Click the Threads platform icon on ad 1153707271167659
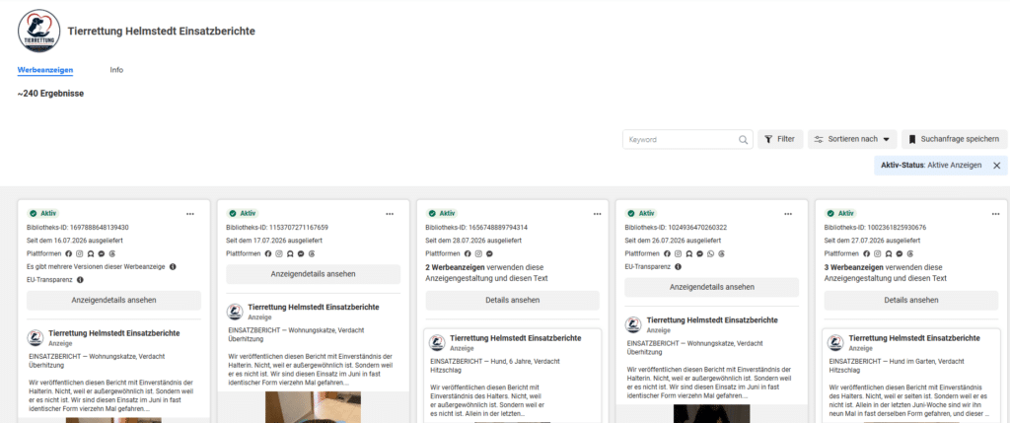The height and width of the screenshot is (423, 1010). pyautogui.click(x=312, y=253)
